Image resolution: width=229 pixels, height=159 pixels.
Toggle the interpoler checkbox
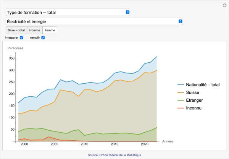point(22,37)
